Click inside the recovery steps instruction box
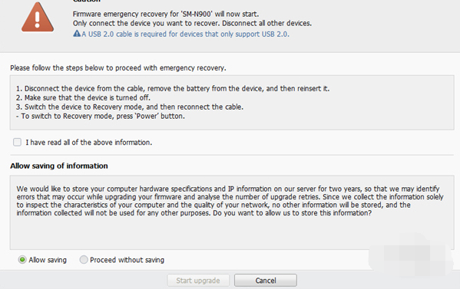This screenshot has height=289, width=460. coord(232,103)
